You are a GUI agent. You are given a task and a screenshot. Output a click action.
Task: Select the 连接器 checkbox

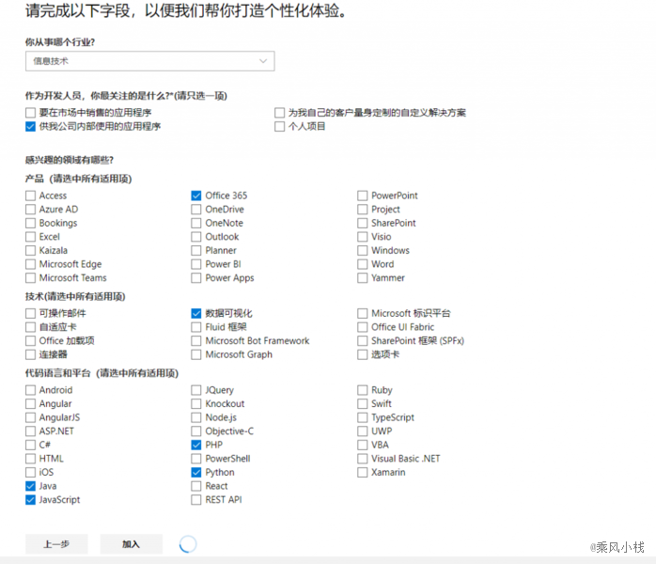tap(30, 354)
